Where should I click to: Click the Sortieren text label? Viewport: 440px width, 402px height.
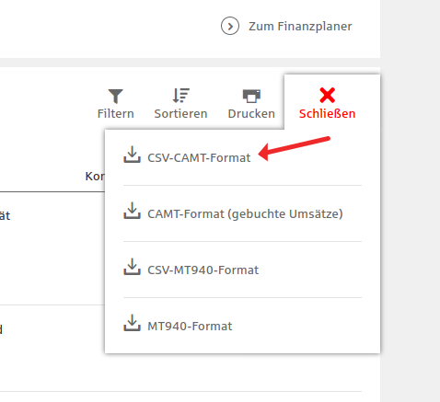coord(180,114)
